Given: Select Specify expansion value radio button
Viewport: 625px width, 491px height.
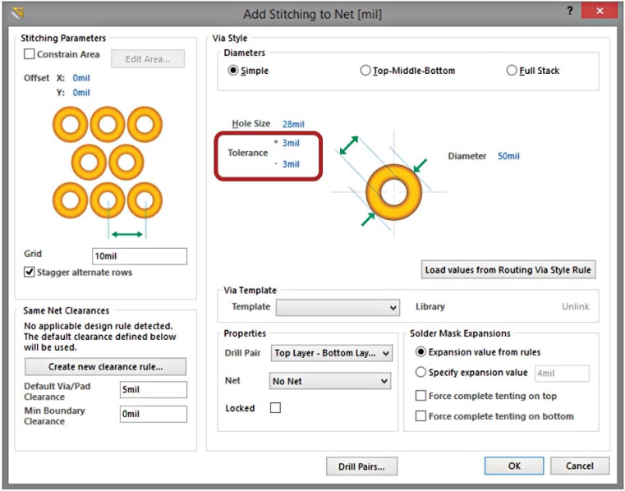Looking at the screenshot, I should click(421, 373).
